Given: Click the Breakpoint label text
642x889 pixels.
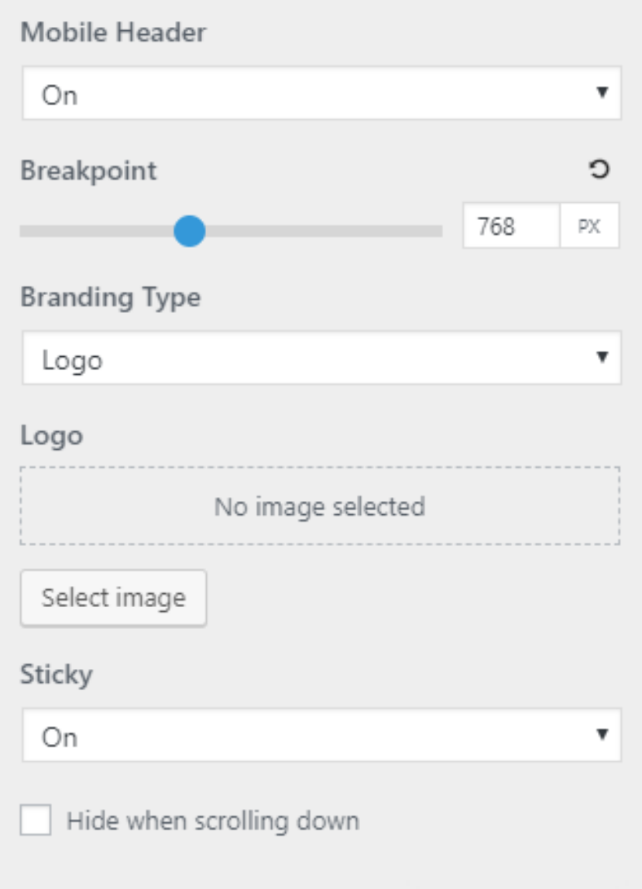Looking at the screenshot, I should click(x=88, y=170).
